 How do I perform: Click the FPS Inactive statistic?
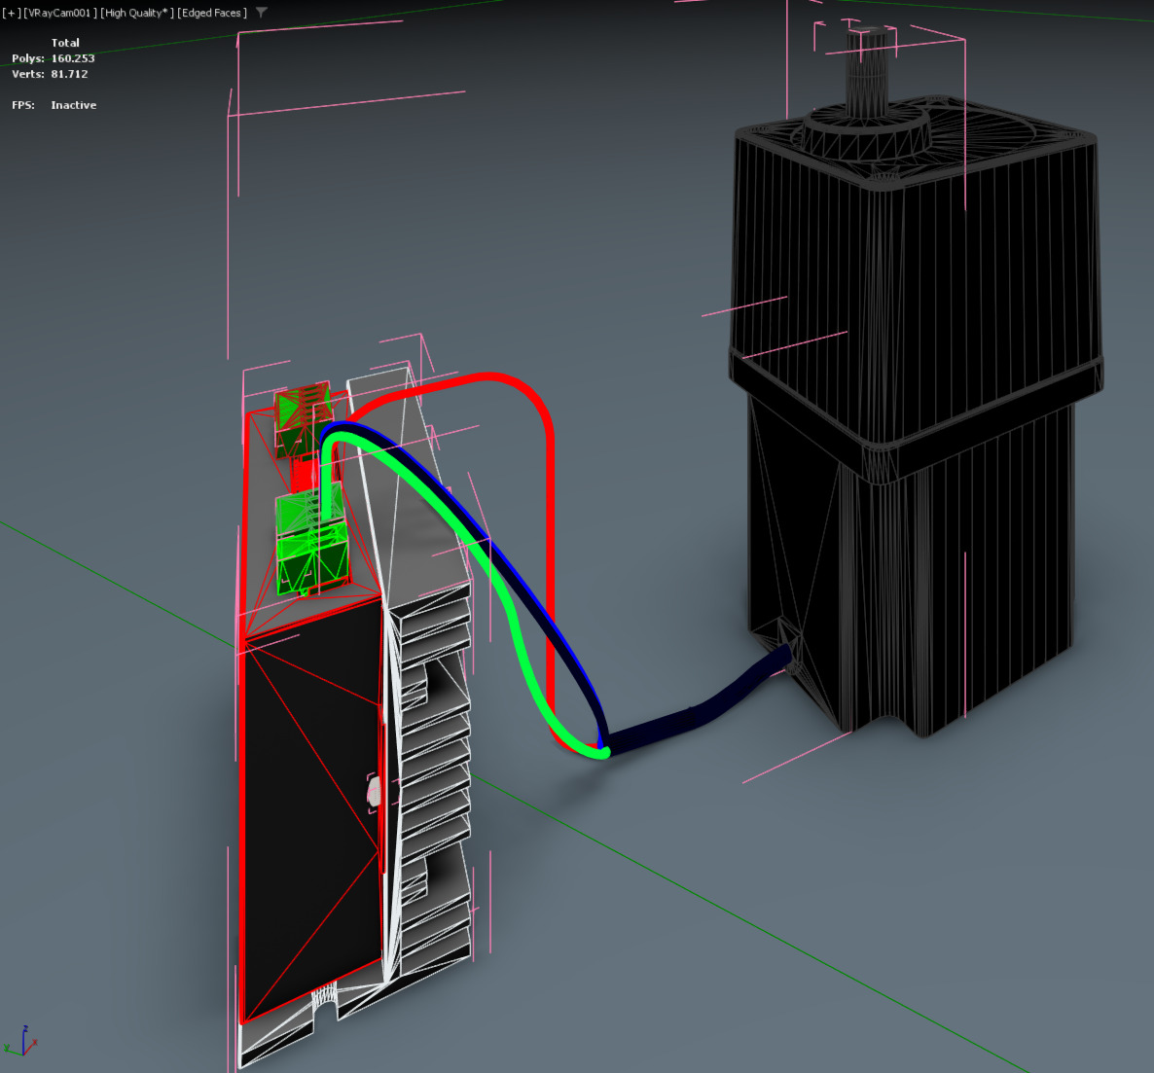(54, 104)
